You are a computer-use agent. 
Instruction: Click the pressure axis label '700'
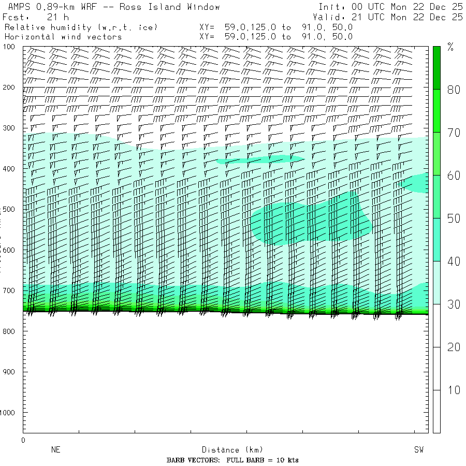(9, 290)
